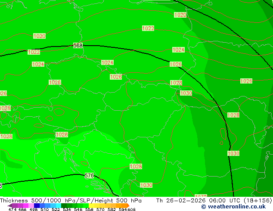Click the 576 height contour label

89,176
